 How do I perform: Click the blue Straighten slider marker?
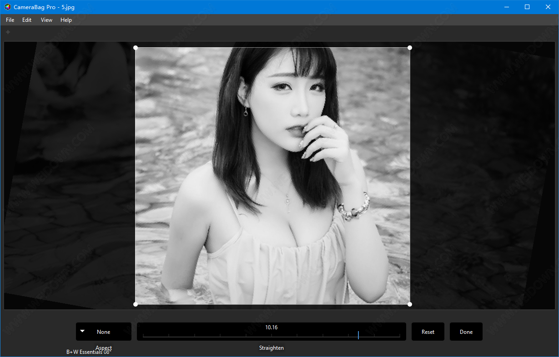tap(358, 335)
